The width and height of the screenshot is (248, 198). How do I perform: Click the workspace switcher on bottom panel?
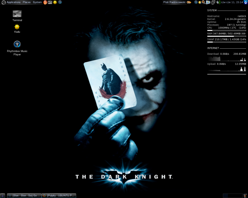click(x=232, y=196)
